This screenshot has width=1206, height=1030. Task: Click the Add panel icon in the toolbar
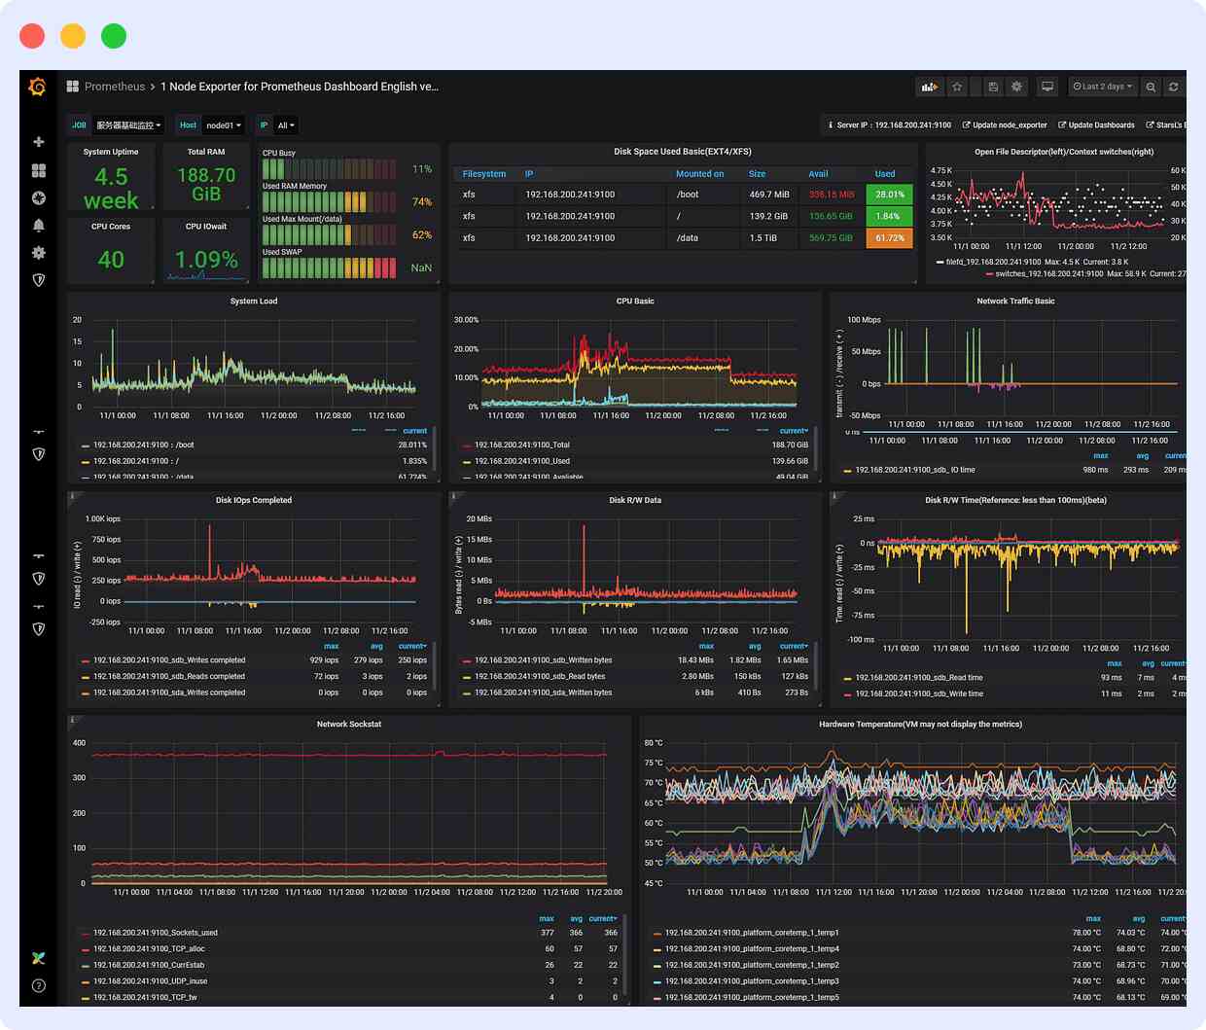(x=928, y=87)
